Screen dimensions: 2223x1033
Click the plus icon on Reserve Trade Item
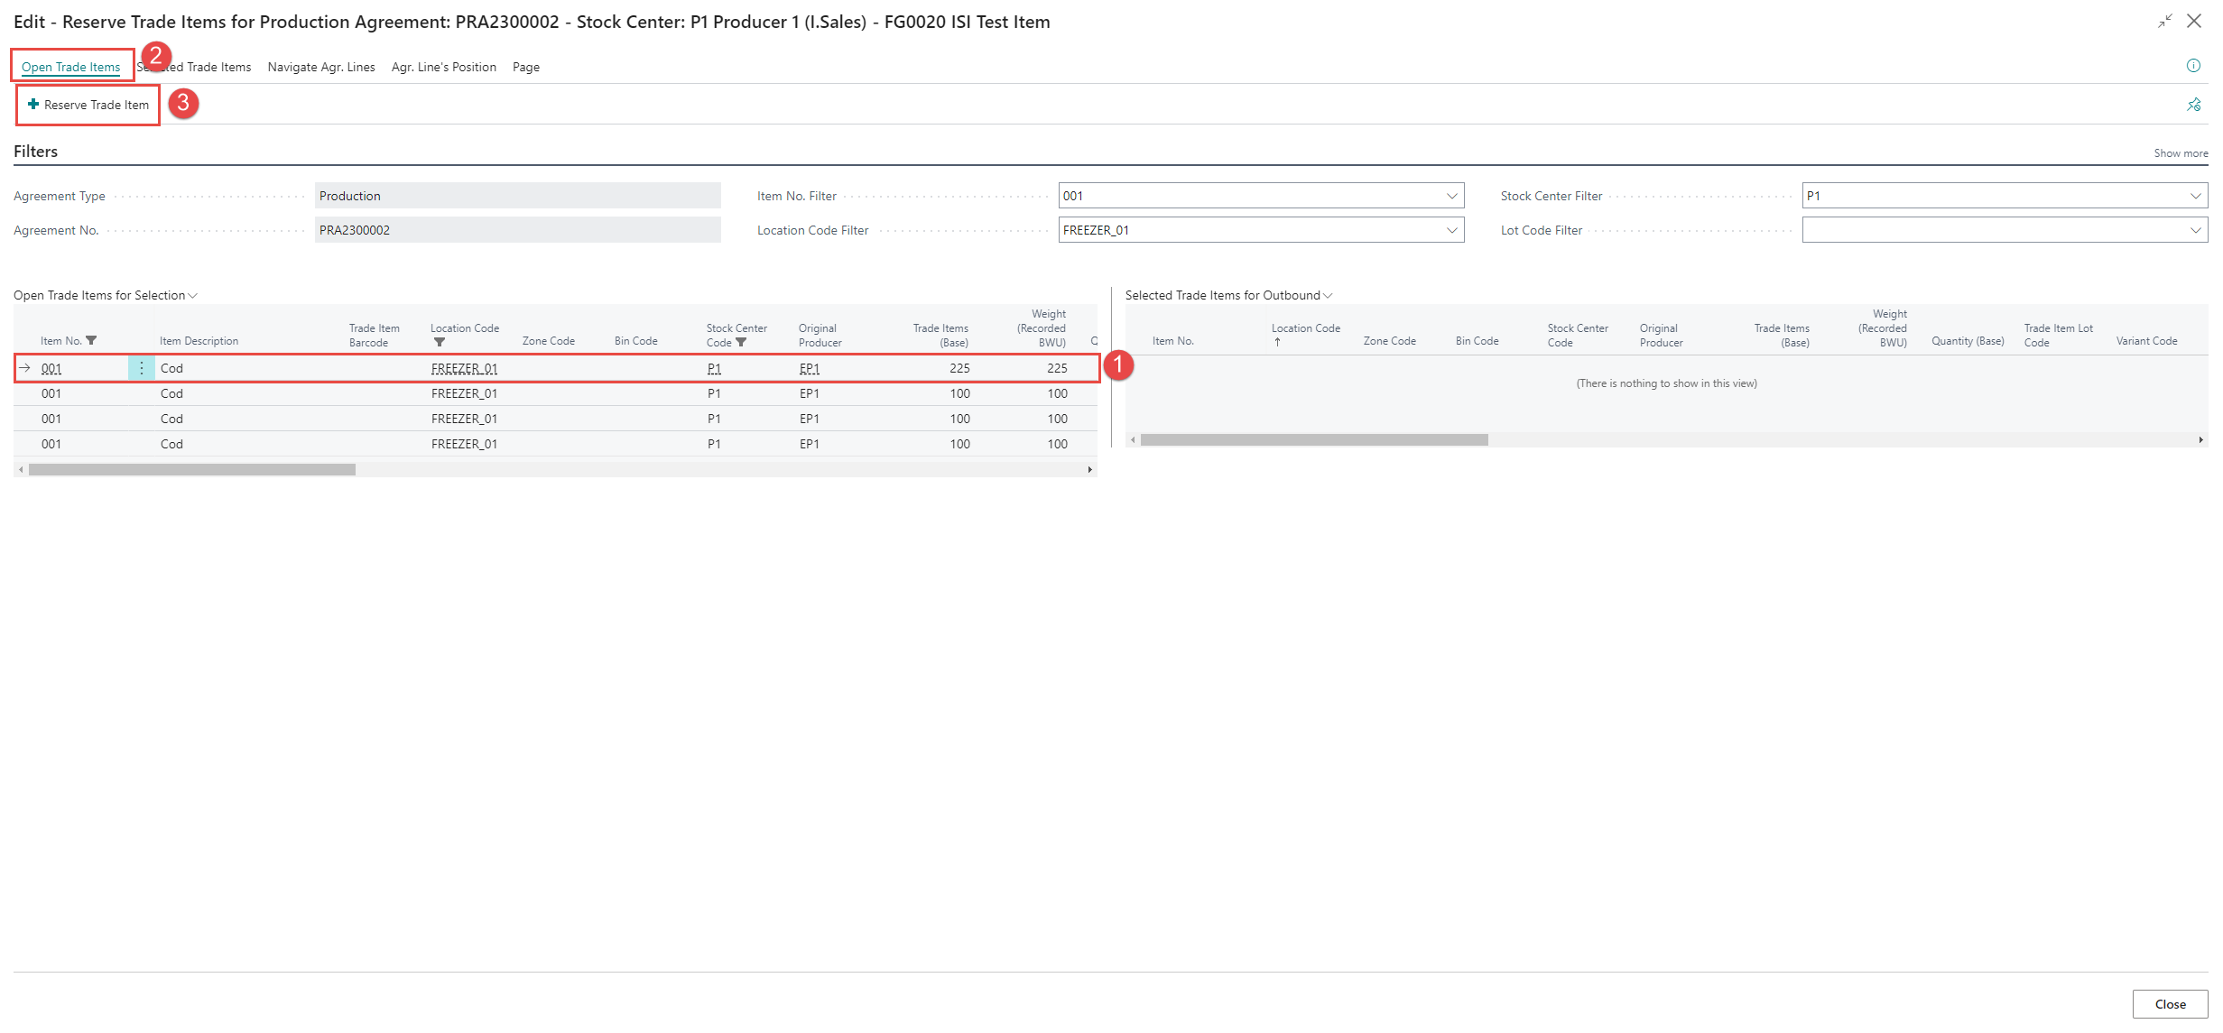(33, 105)
